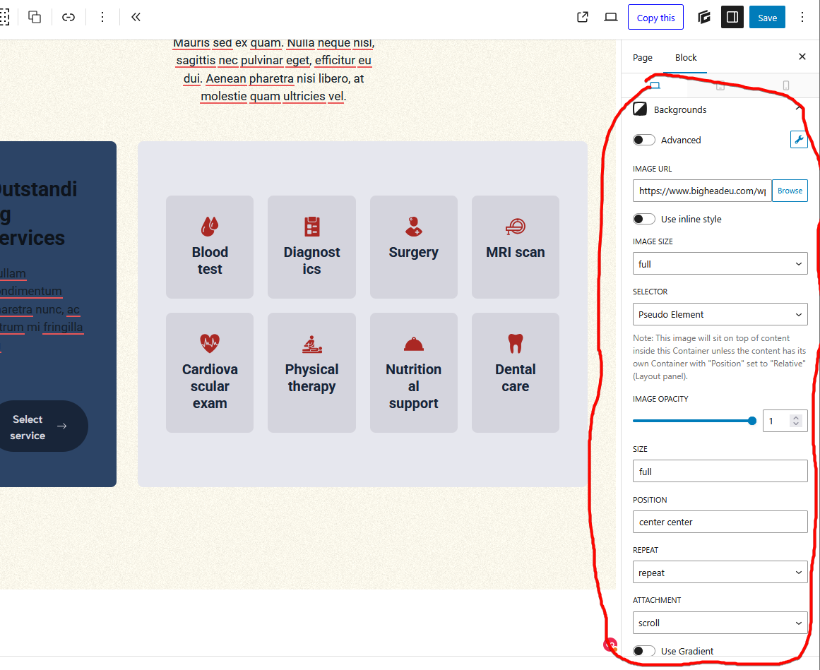Screen dimensions: 820x670
Task: Click the Browse image button
Action: (x=790, y=191)
